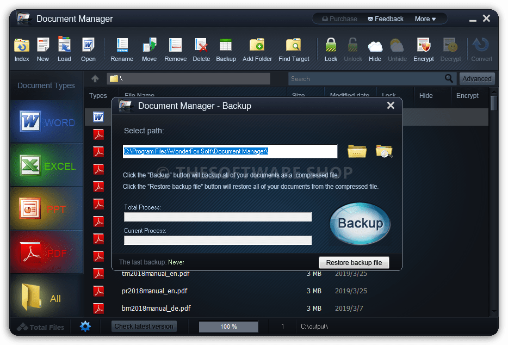Screen dimensions: 508x345
Task: Open settings with the gear icon
Action: click(x=85, y=326)
